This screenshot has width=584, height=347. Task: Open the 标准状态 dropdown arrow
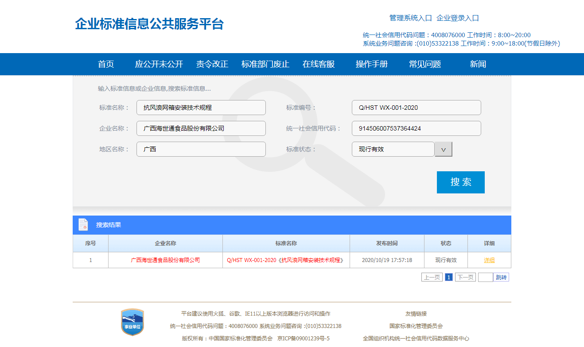(444, 149)
